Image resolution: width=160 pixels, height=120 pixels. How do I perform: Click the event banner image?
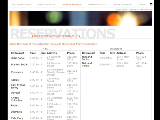(x=81, y=18)
